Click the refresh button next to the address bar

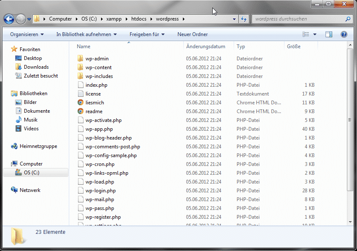244,19
